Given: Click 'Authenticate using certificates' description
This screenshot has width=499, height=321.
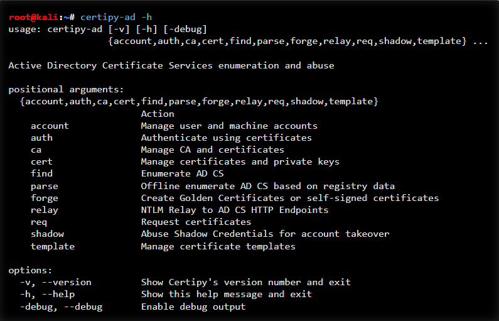Looking at the screenshot, I should tap(226, 138).
